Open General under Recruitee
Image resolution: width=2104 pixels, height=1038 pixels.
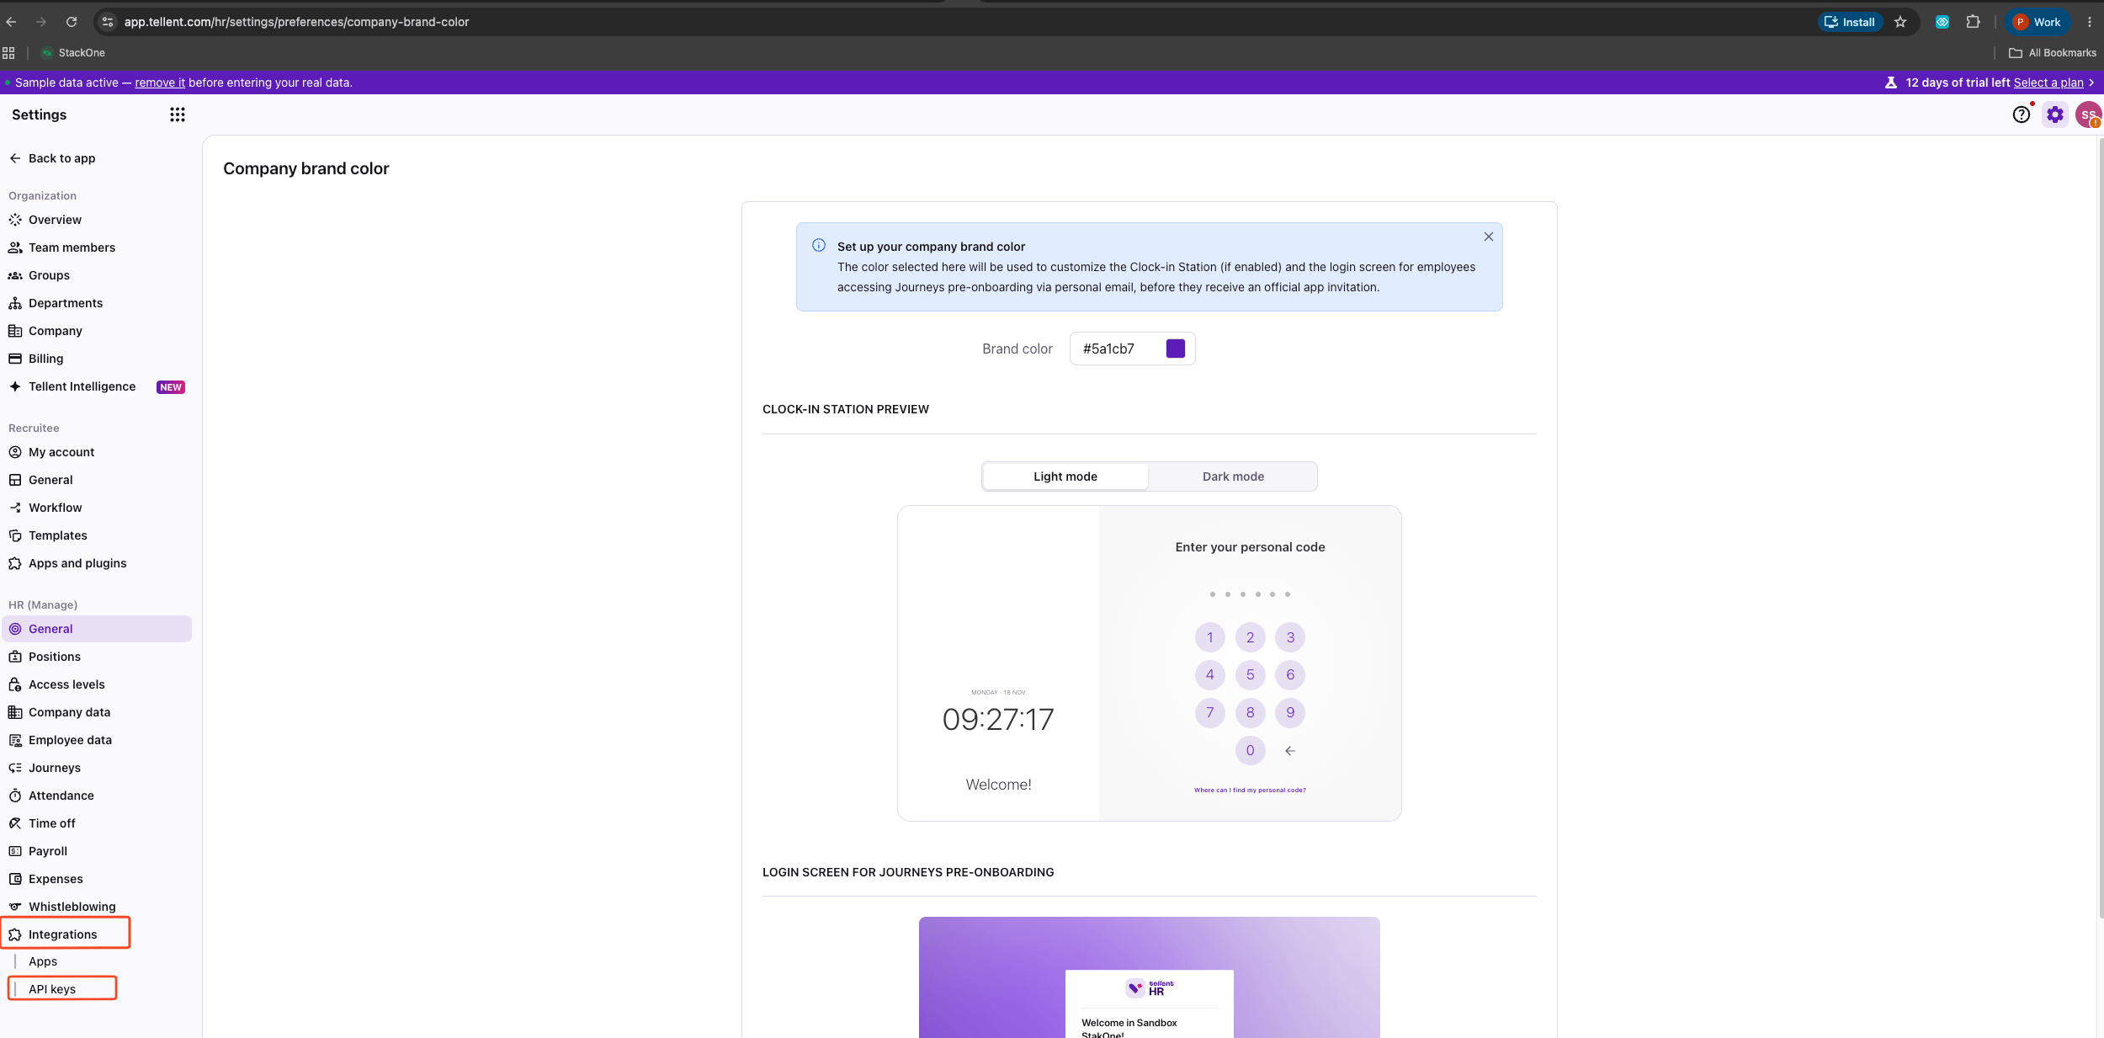97,480
